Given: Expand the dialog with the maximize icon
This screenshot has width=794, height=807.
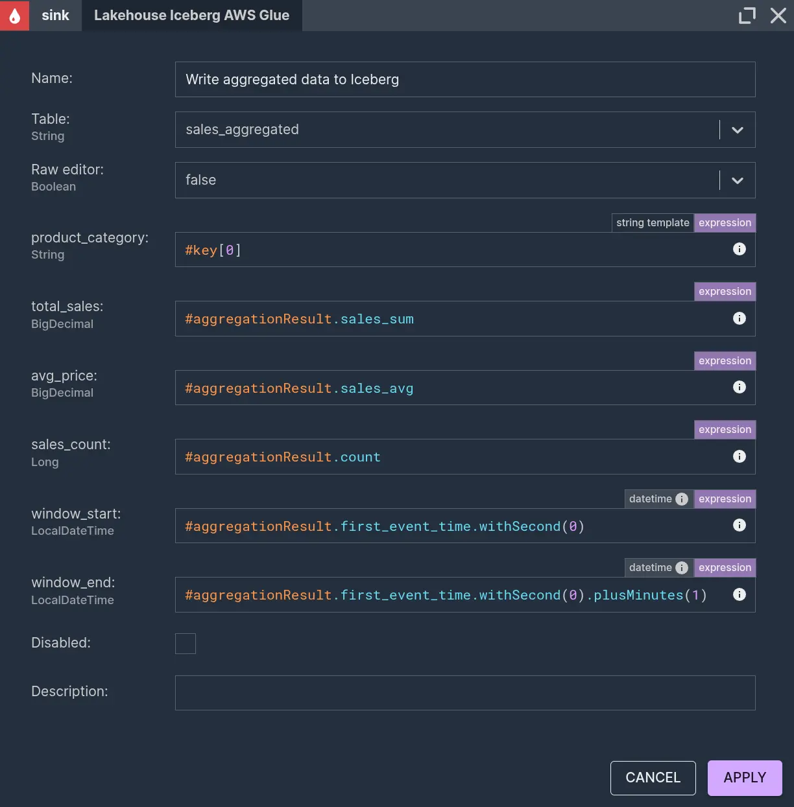Looking at the screenshot, I should click(747, 16).
